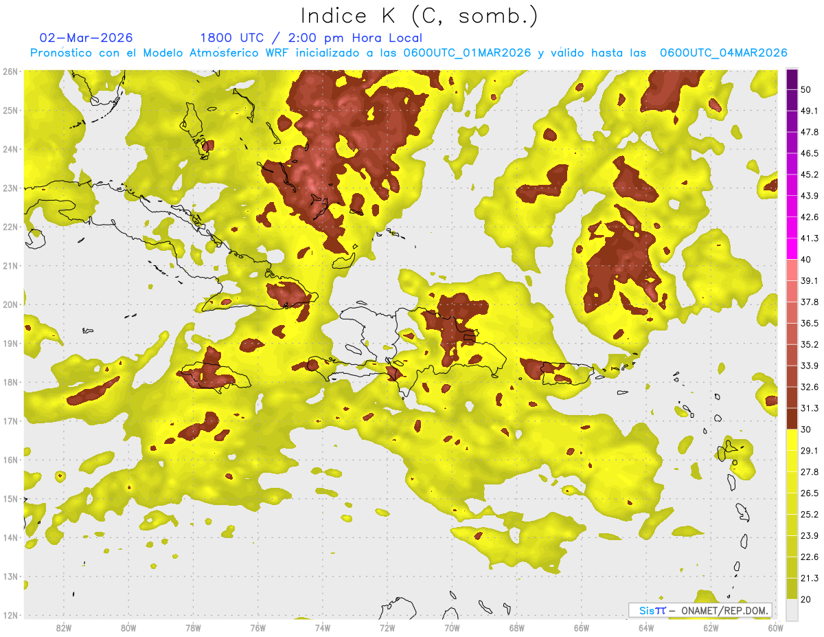This screenshot has width=824, height=637.
Task: Click the '45.2' color bar label
Action: (809, 175)
